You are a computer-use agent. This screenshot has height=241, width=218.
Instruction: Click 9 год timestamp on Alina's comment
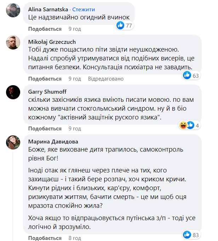[75, 29]
